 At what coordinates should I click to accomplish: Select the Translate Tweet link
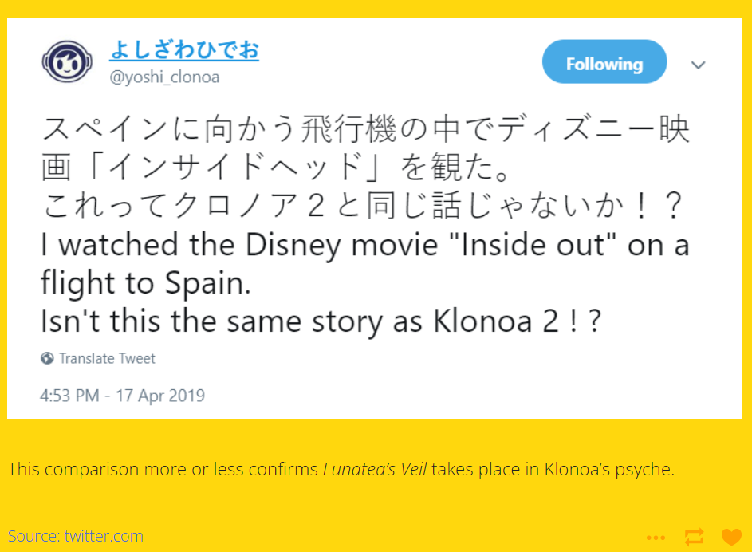pyautogui.click(x=107, y=358)
